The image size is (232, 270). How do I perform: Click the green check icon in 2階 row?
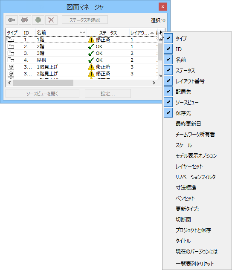coord(91,46)
